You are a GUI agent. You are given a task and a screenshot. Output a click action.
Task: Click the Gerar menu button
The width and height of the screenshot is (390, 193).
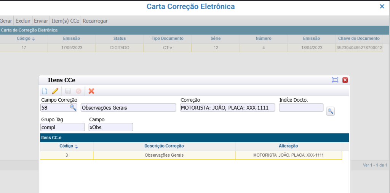[x=6, y=21]
